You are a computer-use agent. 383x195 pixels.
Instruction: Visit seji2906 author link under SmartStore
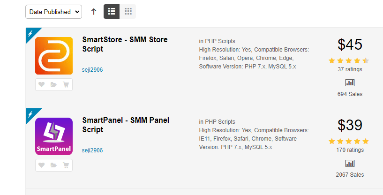[92, 70]
